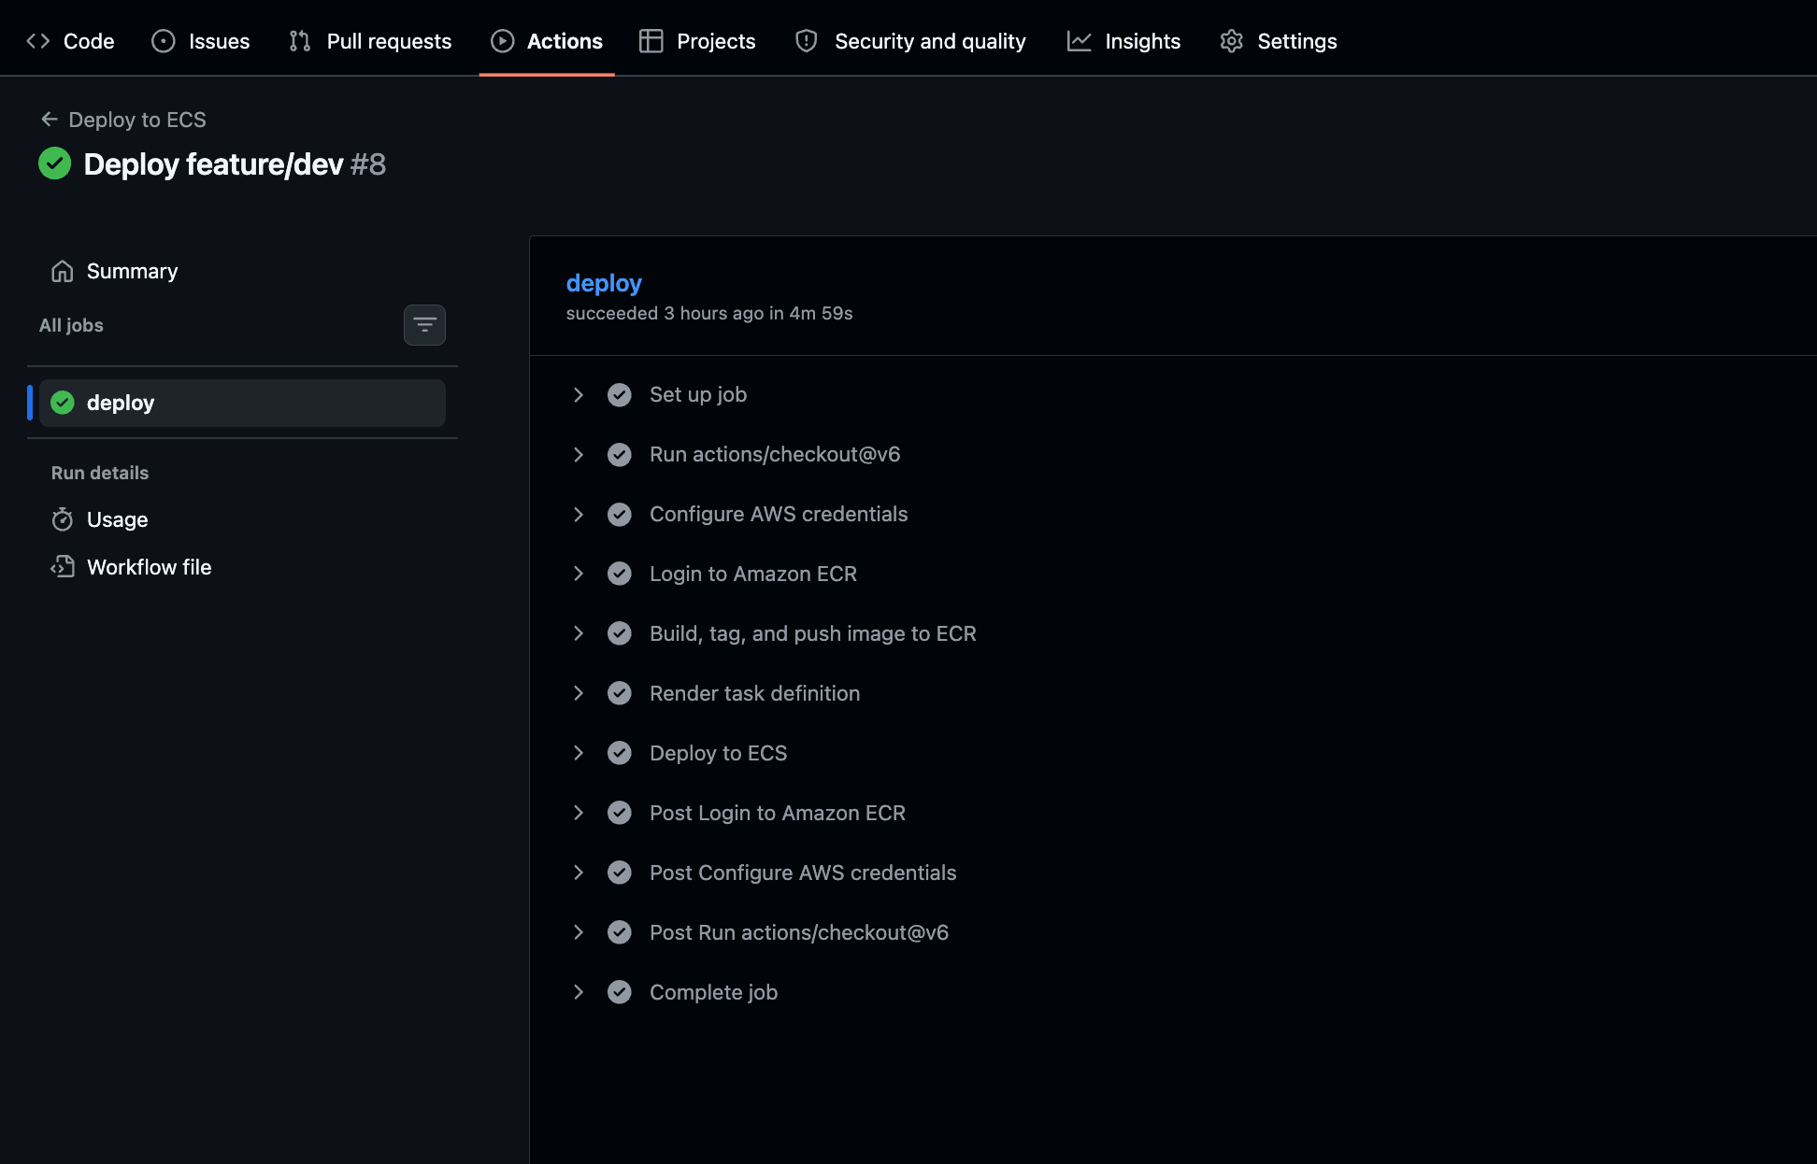Click the blue deploy job heading
Viewport: 1817px width, 1164px height.
604,283
